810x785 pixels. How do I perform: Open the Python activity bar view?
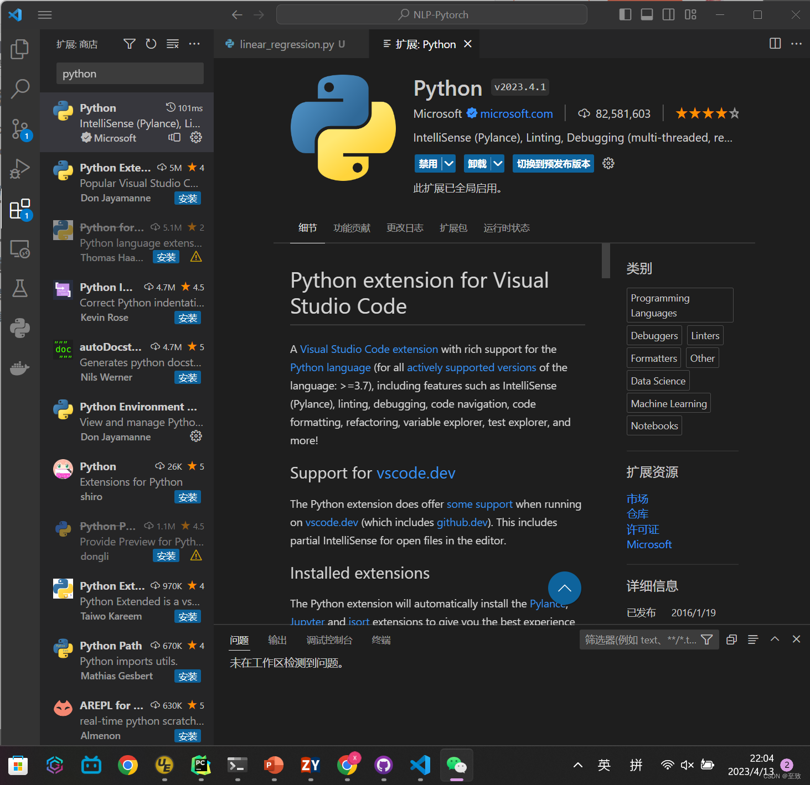tap(20, 328)
